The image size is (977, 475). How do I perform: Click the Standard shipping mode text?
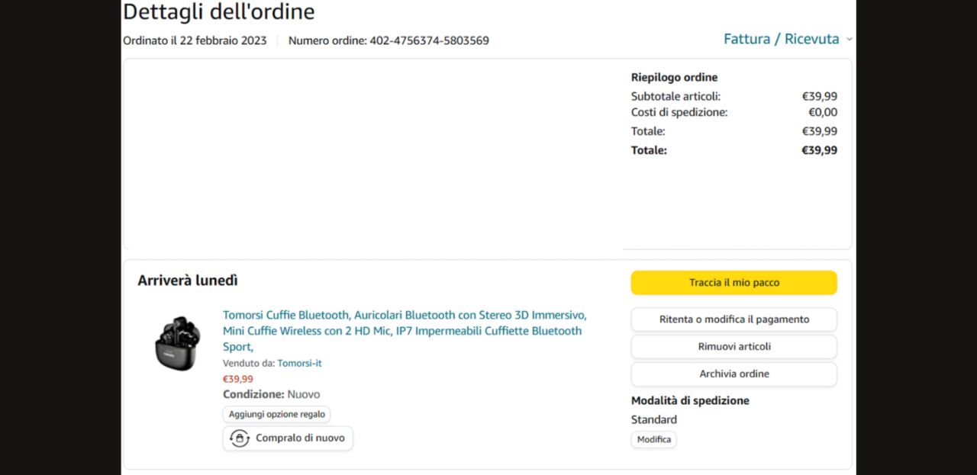coord(653,419)
